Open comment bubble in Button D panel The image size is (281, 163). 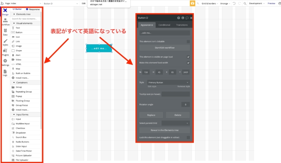(x=187, y=18)
